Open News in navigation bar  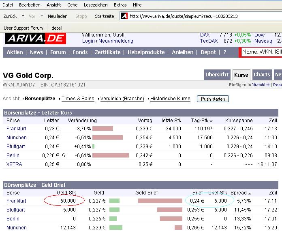[36, 52]
